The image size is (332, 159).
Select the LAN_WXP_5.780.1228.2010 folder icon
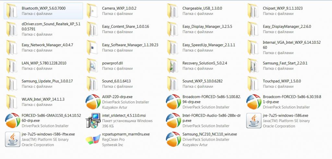(x=11, y=65)
